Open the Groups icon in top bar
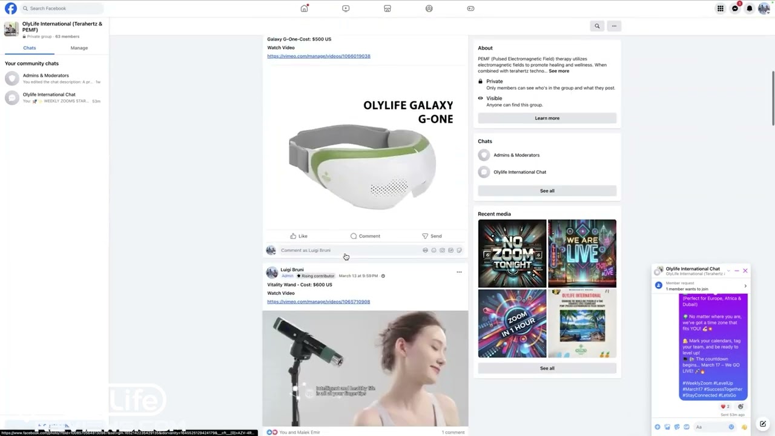Screen dimensions: 775x436 tap(429, 8)
